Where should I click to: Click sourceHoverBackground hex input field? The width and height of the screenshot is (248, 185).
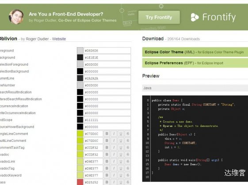pyautogui.click(x=107, y=127)
